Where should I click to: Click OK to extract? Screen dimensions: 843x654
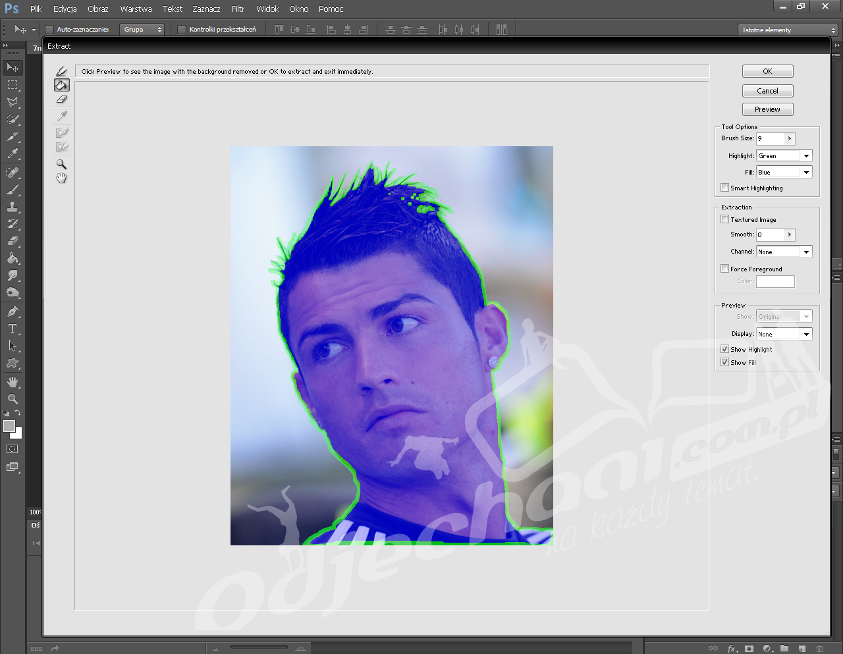click(767, 71)
